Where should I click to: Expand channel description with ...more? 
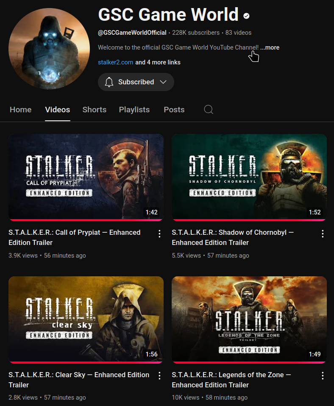(270, 47)
